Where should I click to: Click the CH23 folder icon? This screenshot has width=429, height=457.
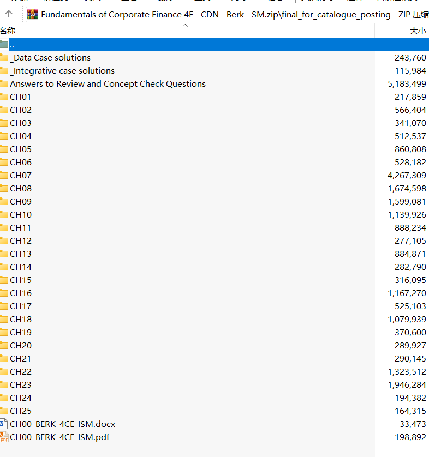click(x=4, y=386)
